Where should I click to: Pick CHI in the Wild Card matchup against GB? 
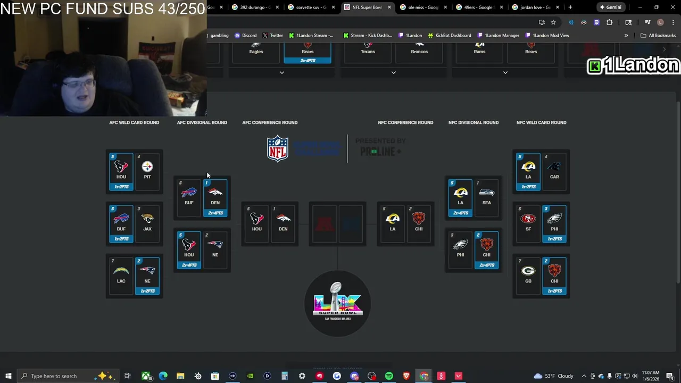pos(554,276)
